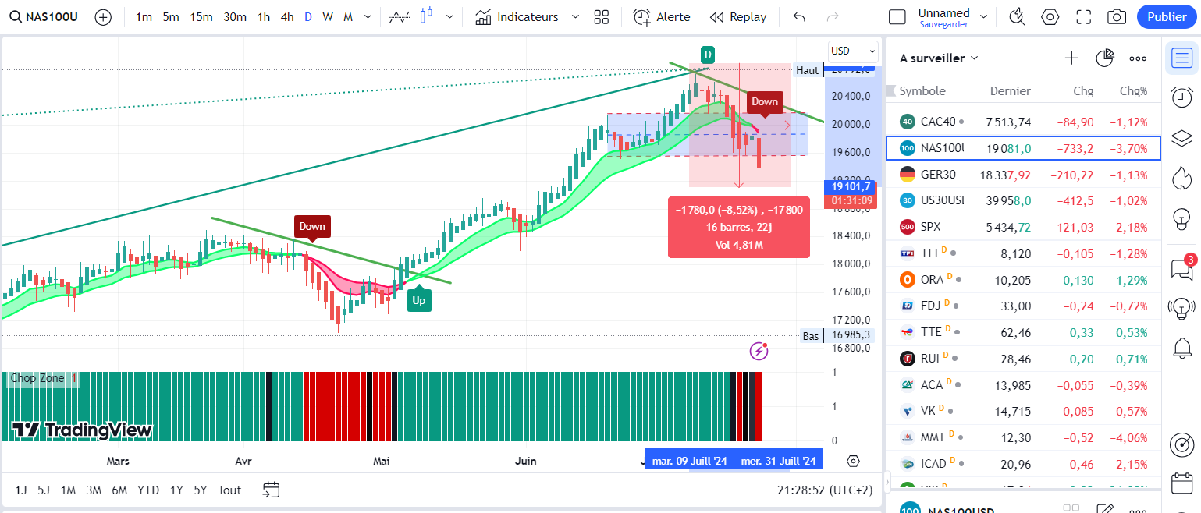Screen dimensions: 1201x513
Task: Set date range to 6M
Action: [119, 490]
